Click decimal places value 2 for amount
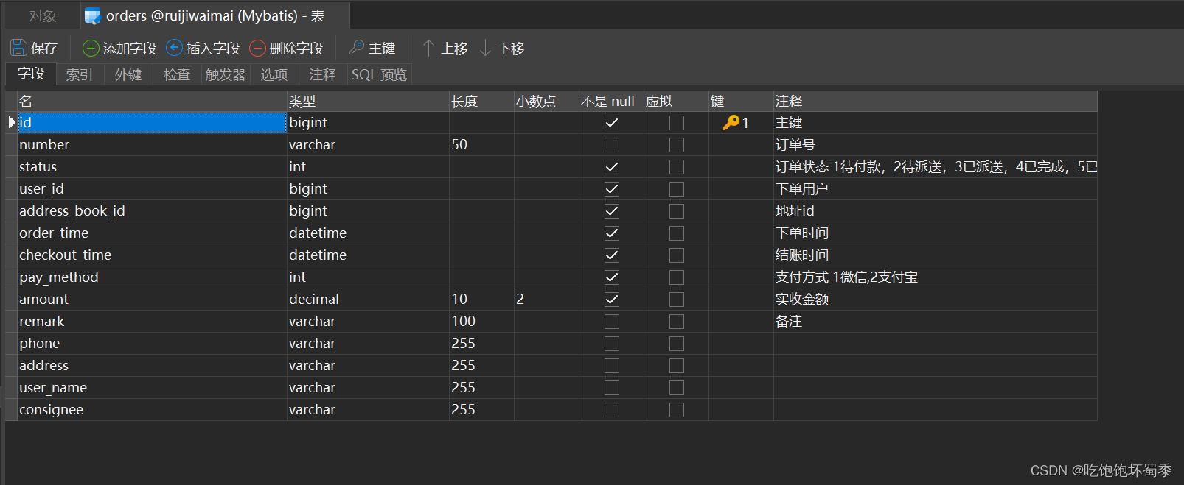Screen dimensions: 1184x485 pos(546,300)
